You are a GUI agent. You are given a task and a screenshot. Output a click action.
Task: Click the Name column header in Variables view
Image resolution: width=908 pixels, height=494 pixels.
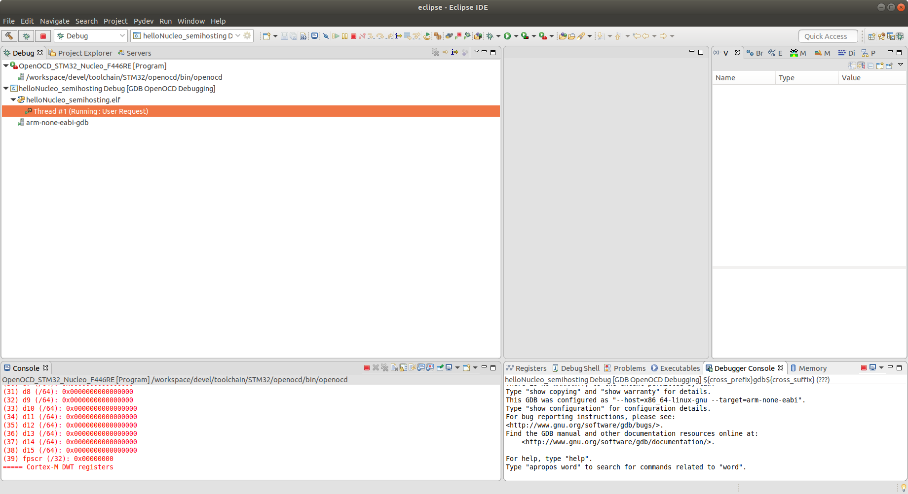click(x=744, y=78)
